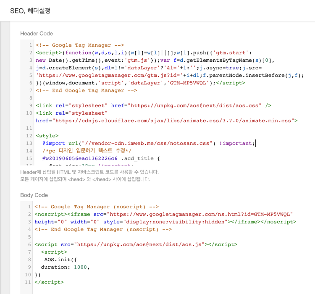Click the '<style>' tag line in Header Code
Viewport: 315px width, 294px height.
tap(47, 136)
